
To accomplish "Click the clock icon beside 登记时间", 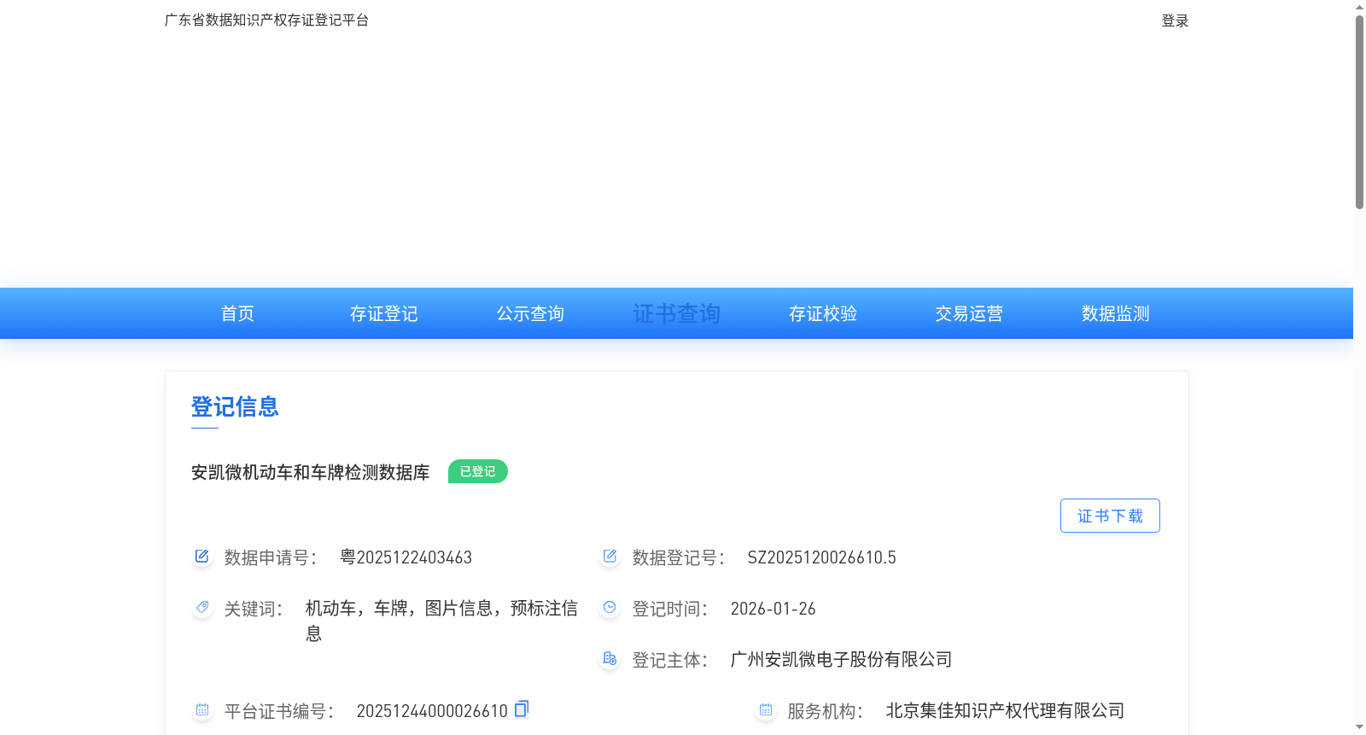I will point(610,608).
